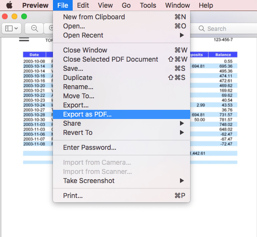Select Export as PDF… menu item

pos(121,114)
